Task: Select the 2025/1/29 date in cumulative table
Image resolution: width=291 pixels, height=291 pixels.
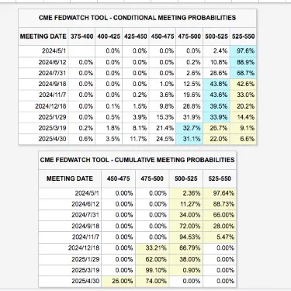Action: (x=85, y=259)
